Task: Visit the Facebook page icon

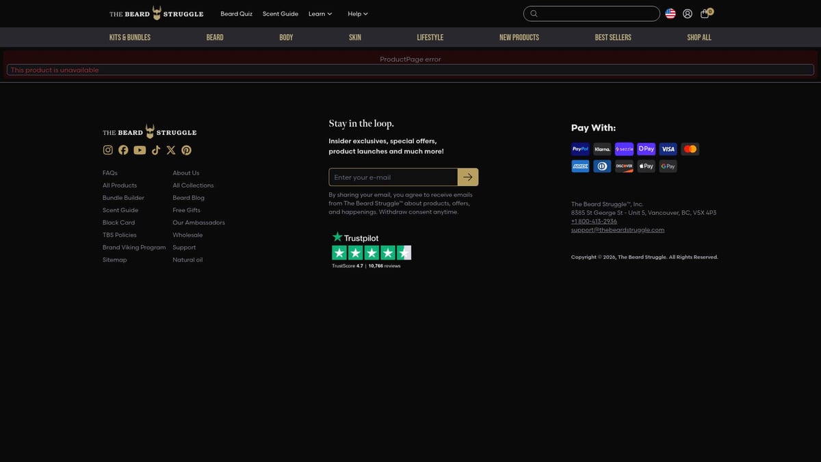Action: (x=123, y=150)
